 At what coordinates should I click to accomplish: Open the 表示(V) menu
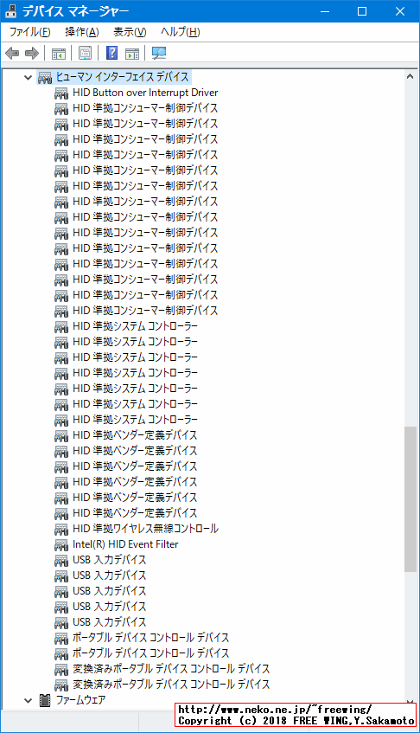[130, 32]
